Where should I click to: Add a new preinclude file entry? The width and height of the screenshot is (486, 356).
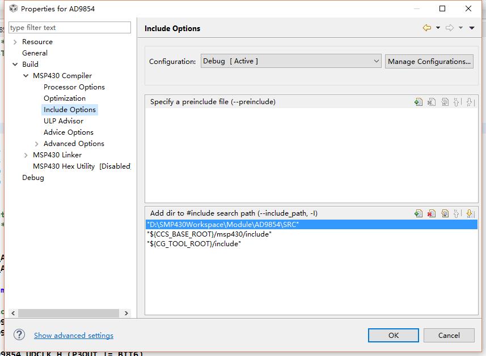click(x=419, y=102)
